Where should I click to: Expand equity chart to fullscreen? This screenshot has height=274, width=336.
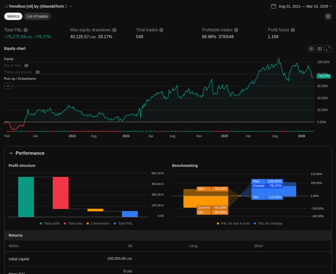tap(328, 49)
